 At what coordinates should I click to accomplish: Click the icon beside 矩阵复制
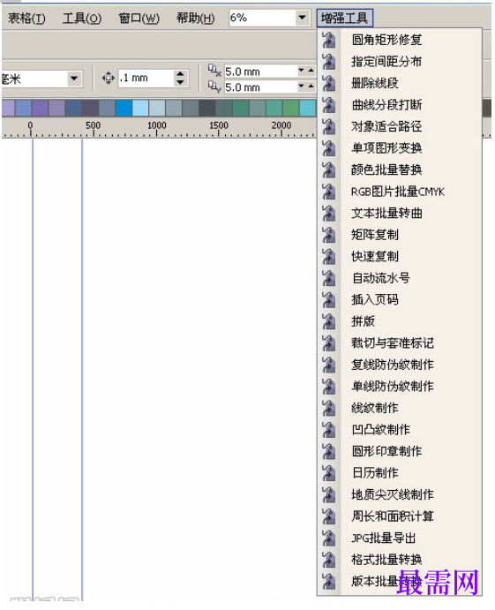(x=329, y=235)
